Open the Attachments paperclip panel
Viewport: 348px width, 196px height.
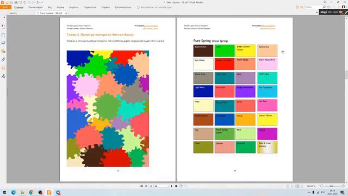[x=3, y=59]
